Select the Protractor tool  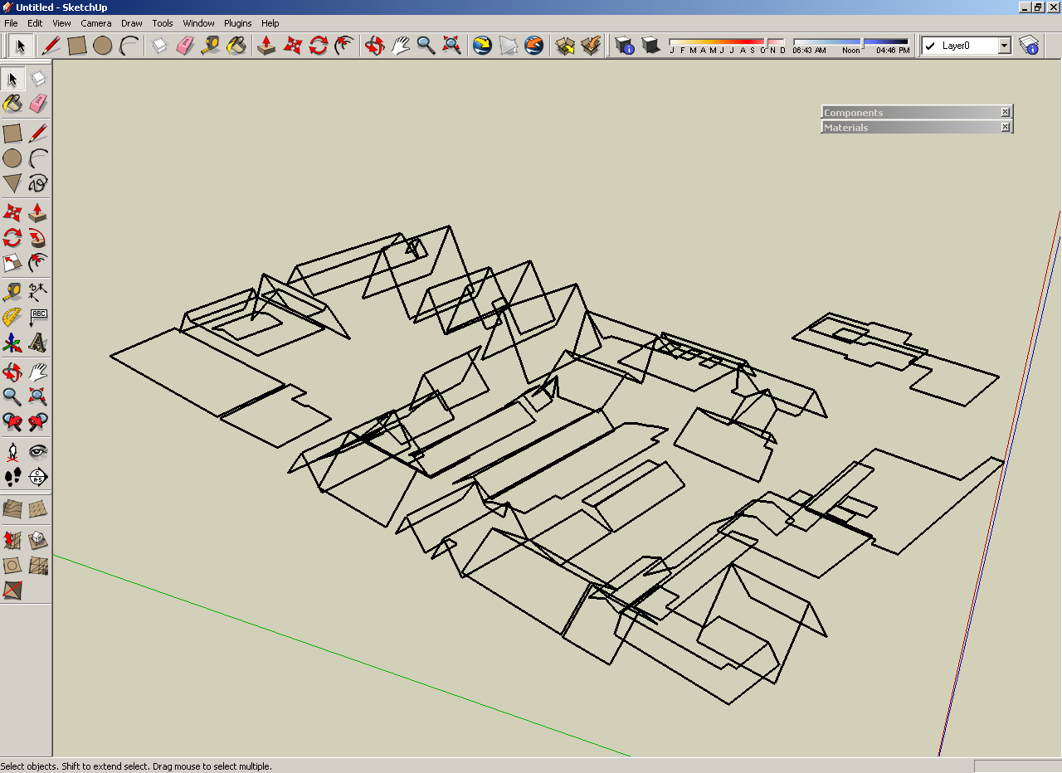point(12,317)
